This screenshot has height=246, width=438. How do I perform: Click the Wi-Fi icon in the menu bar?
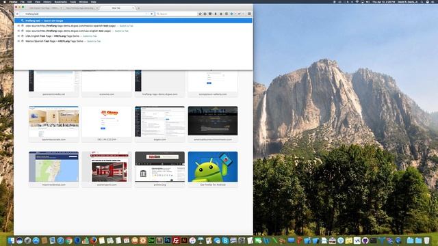pyautogui.click(x=357, y=1)
